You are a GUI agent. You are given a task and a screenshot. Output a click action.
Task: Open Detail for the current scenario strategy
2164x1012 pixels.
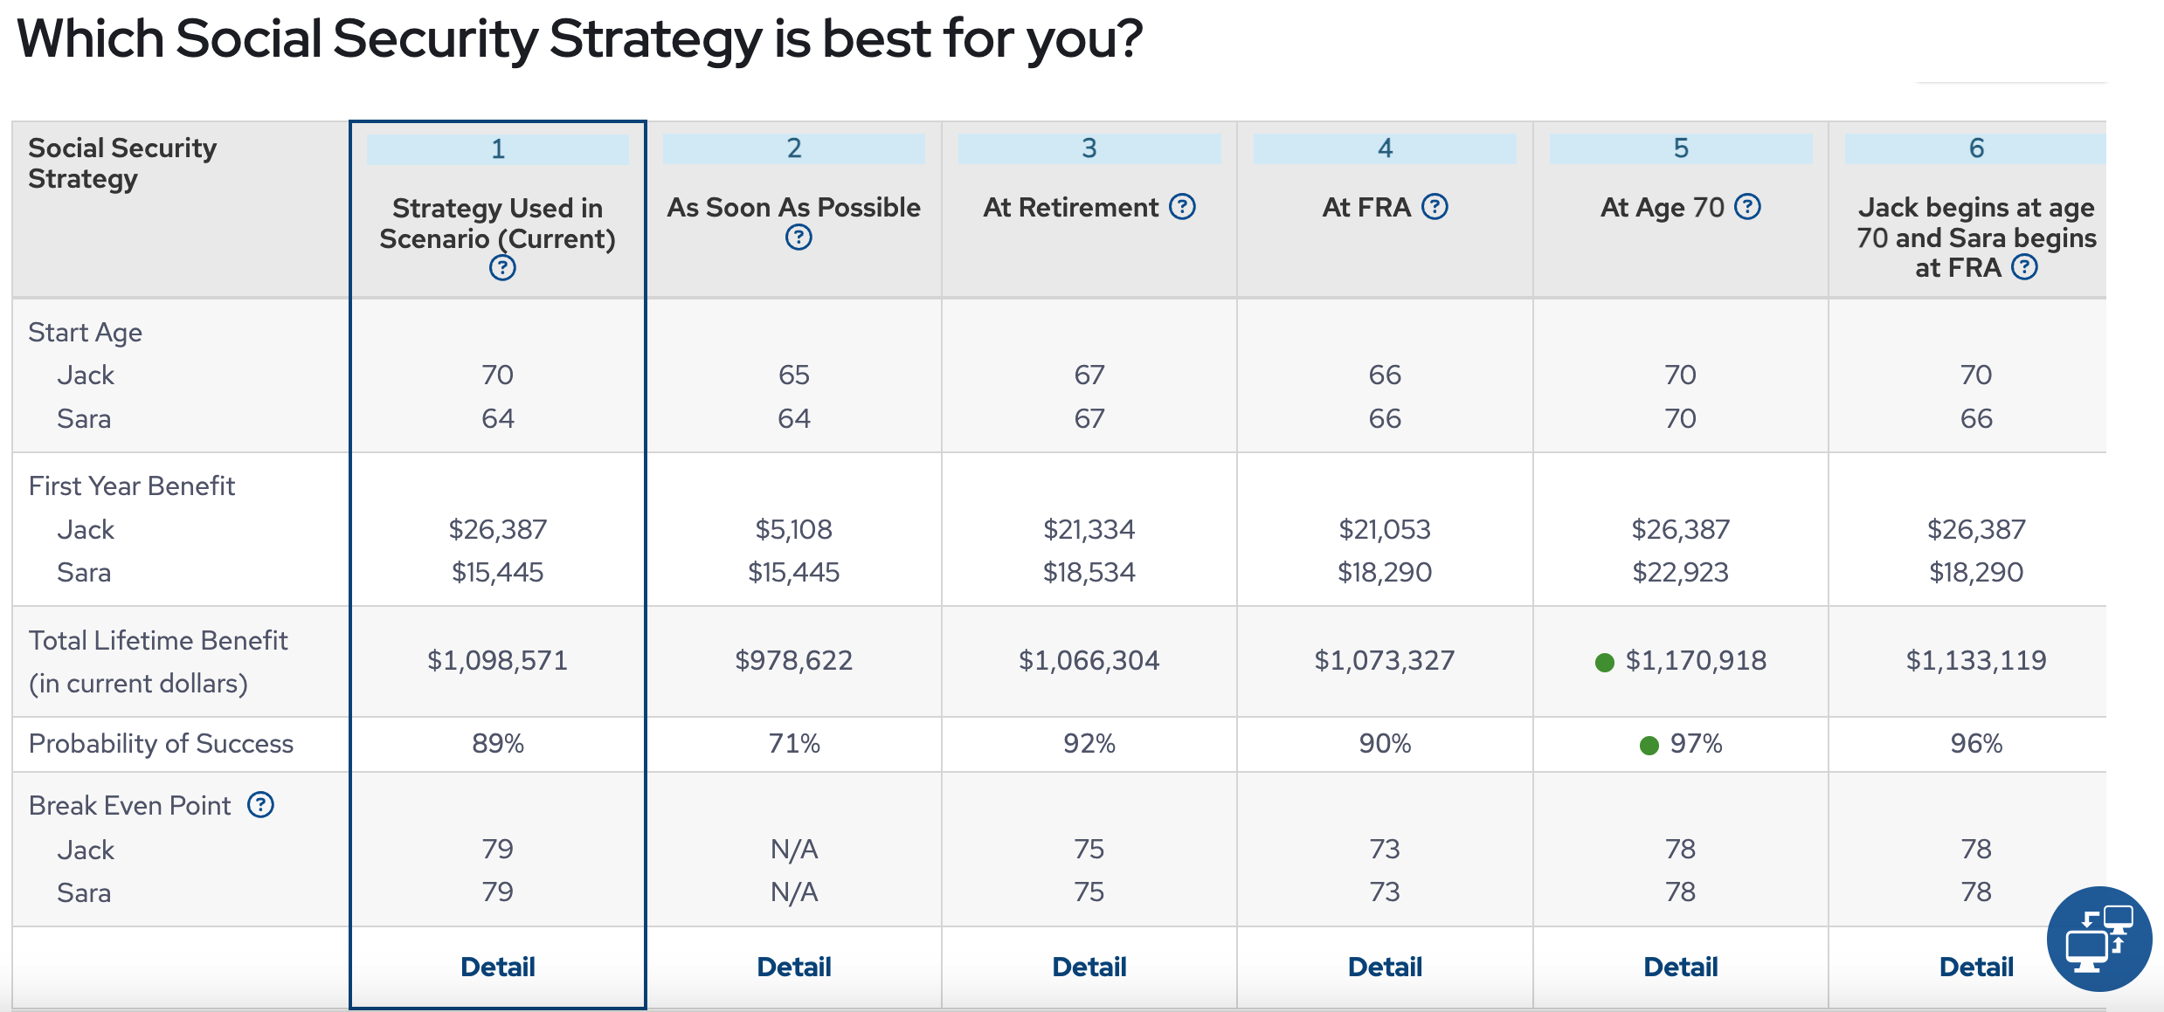(x=497, y=966)
